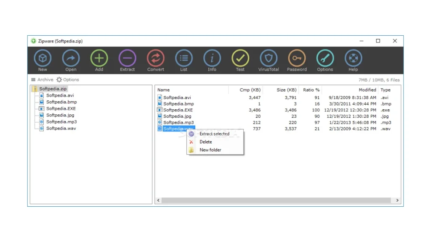Click the New archive toolbar icon

click(x=43, y=58)
